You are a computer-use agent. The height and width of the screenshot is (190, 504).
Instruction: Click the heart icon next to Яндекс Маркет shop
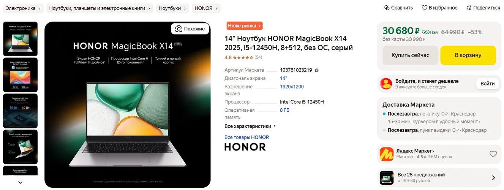coord(493,154)
